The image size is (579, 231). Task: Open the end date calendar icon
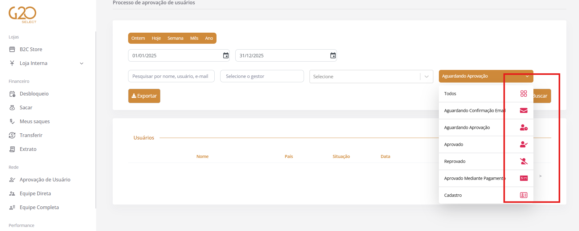tap(333, 55)
